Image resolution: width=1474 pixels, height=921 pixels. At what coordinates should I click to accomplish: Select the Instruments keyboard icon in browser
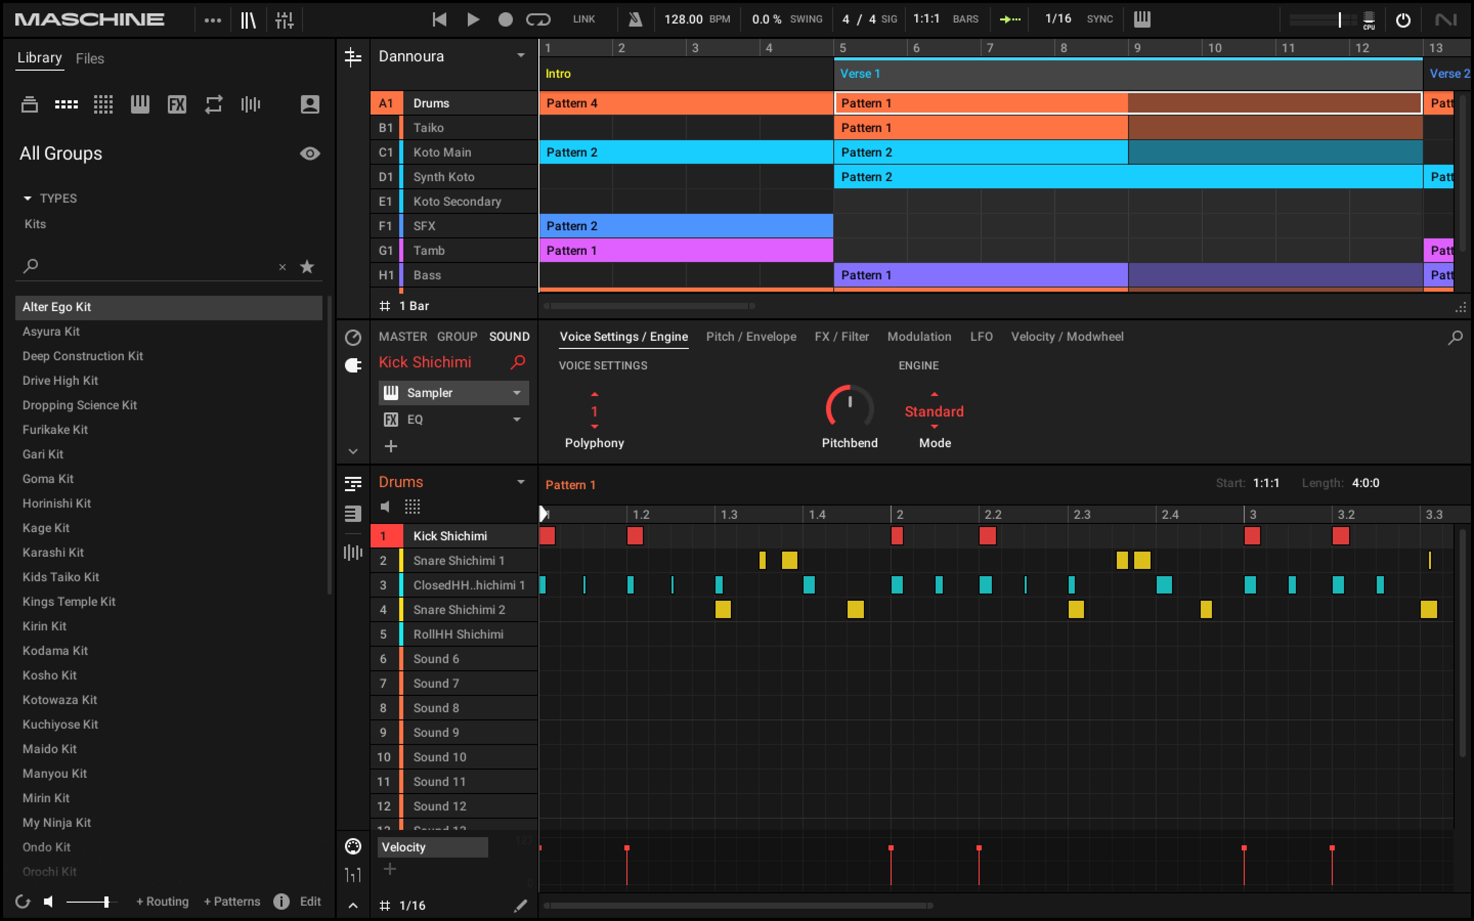point(140,104)
